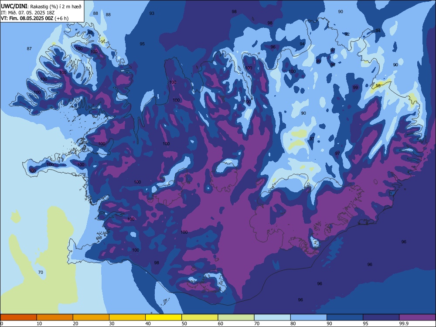Click the pale blue 70–80 legend swatch
436x327 pixels.
272,317
